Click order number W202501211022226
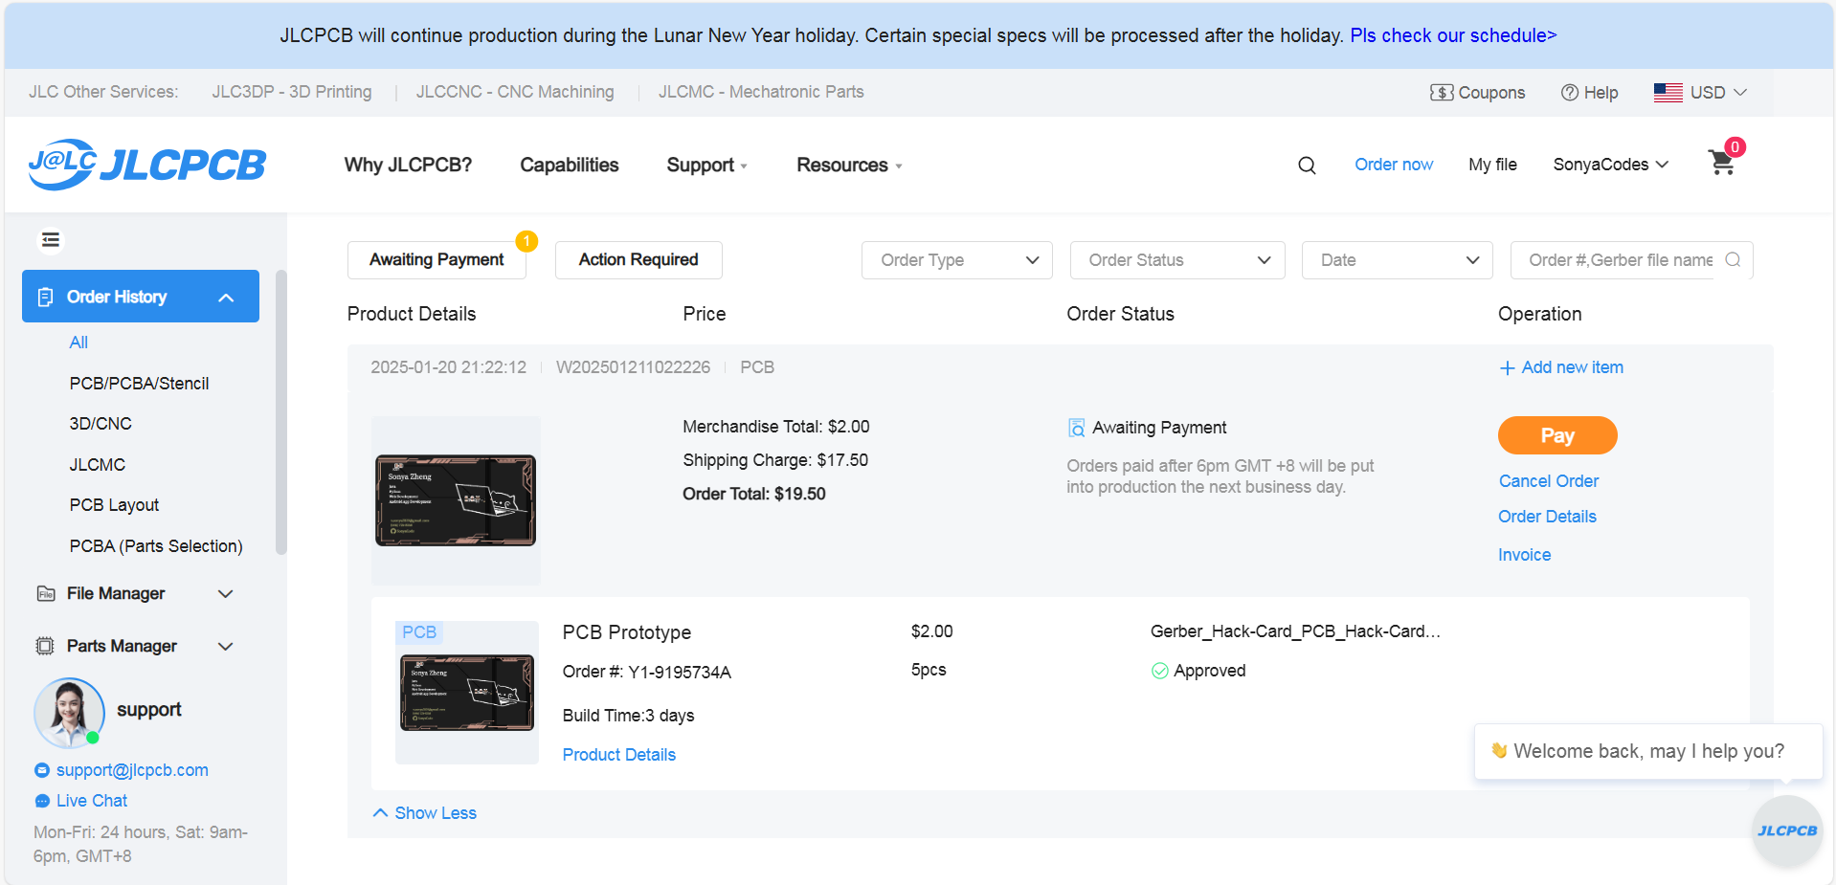1836x885 pixels. point(633,367)
